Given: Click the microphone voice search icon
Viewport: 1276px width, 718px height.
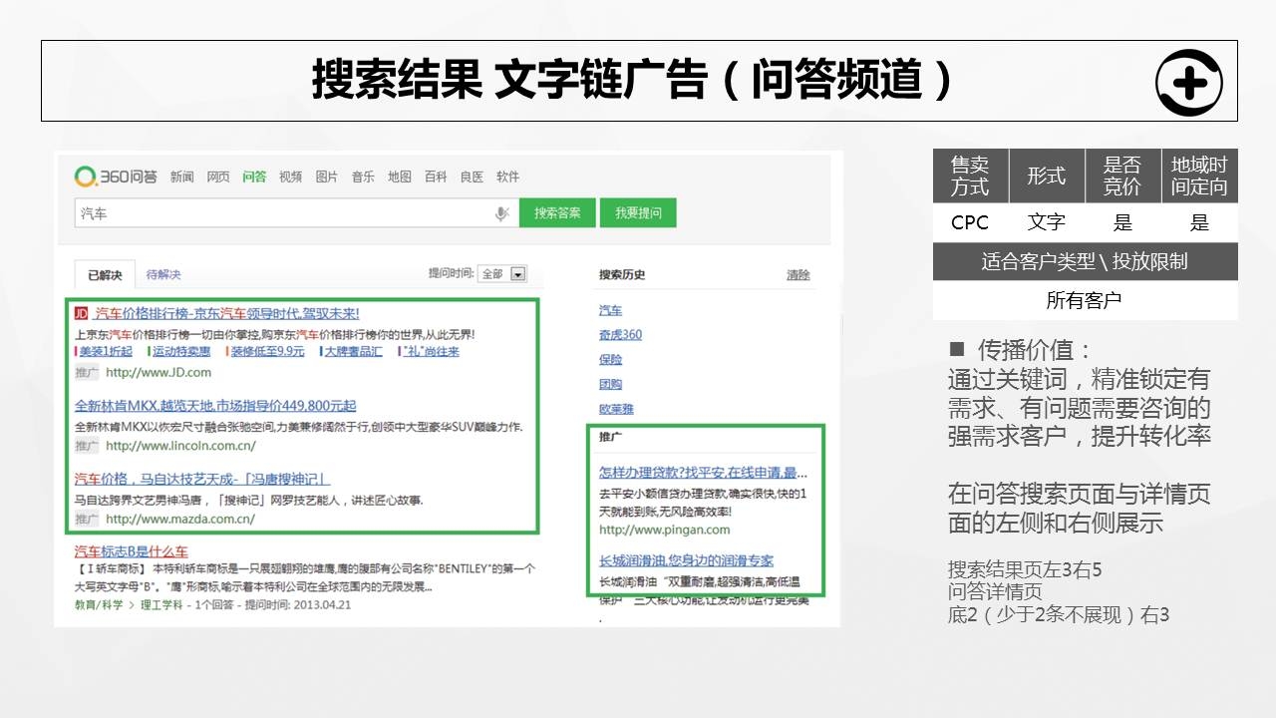Looking at the screenshot, I should (x=502, y=213).
